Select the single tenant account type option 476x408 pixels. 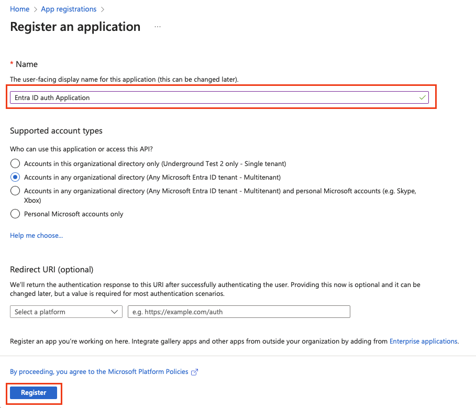15,163
